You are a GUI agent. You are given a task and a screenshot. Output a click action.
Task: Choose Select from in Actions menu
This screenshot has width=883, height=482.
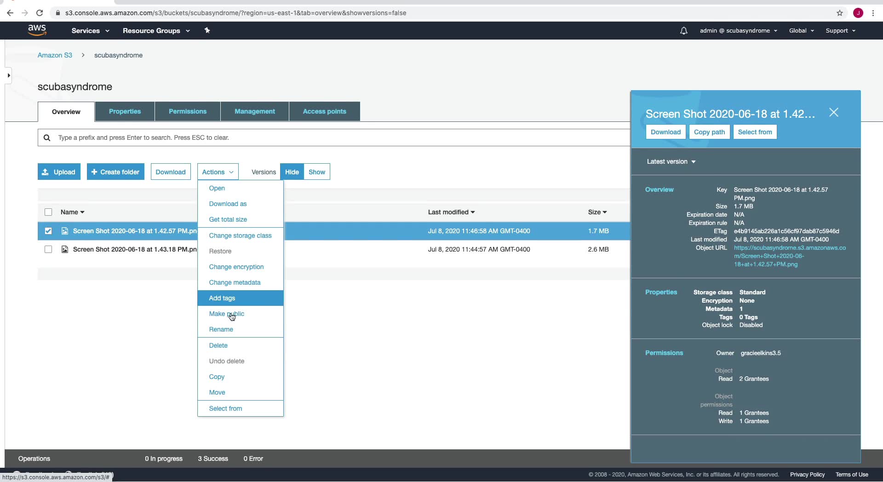[241, 408]
